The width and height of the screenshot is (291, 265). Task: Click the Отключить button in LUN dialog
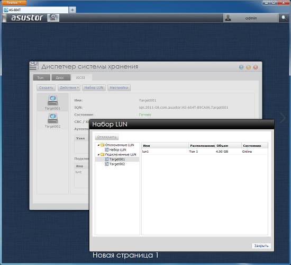(107, 137)
